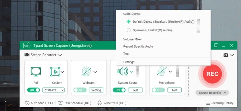Close the Tipard Screen Capture window
Viewport: 241px width, 111px height.
[231, 46]
